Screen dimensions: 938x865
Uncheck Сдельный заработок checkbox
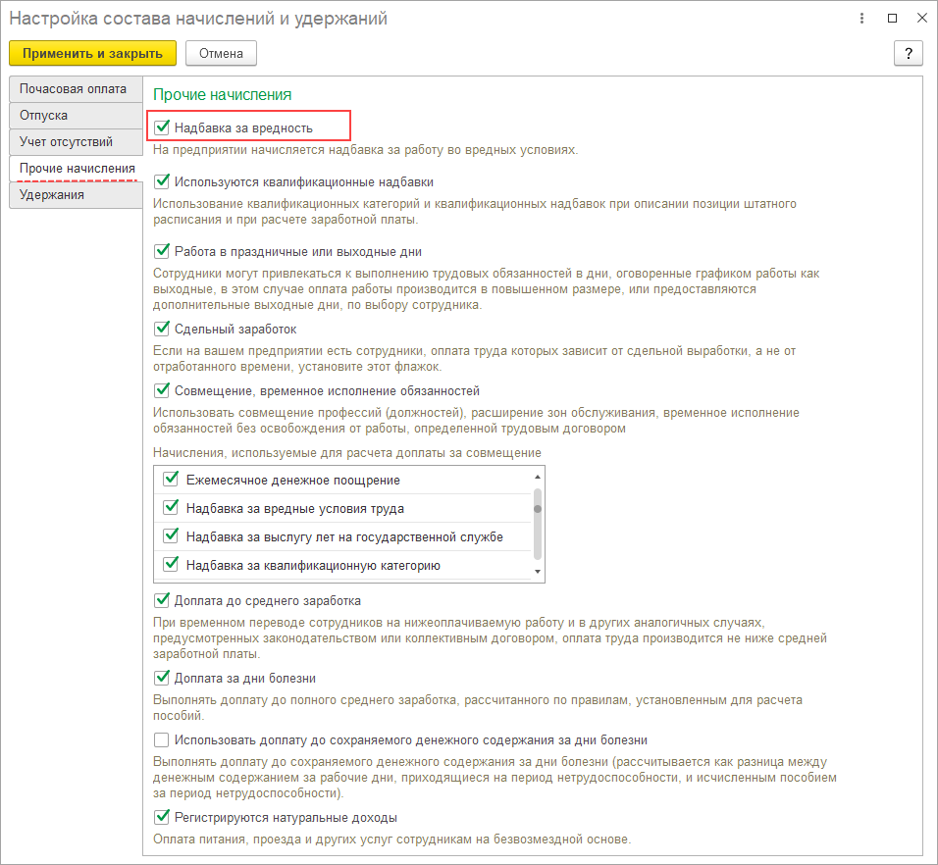(162, 329)
